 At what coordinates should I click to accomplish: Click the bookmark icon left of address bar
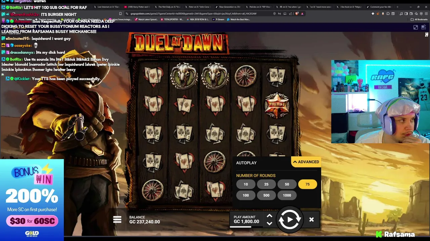tap(120, 14)
